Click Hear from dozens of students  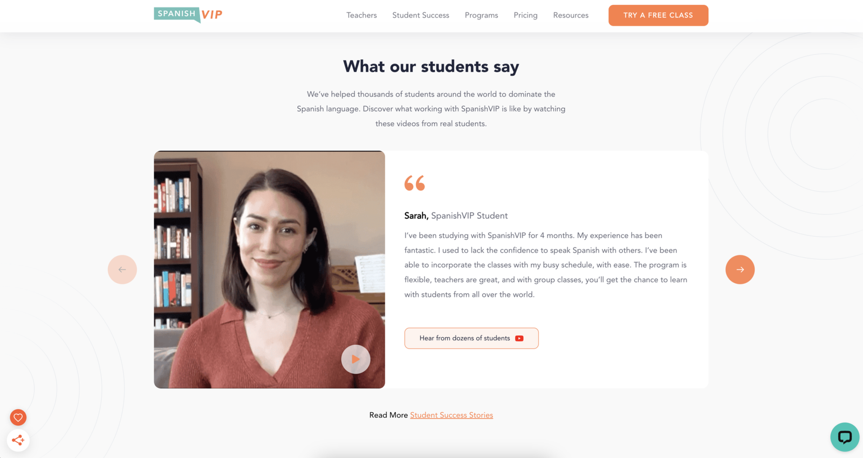471,338
